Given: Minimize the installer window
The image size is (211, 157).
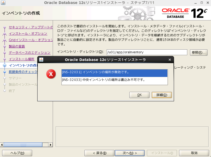Looking at the screenshot, I should coord(196,3).
